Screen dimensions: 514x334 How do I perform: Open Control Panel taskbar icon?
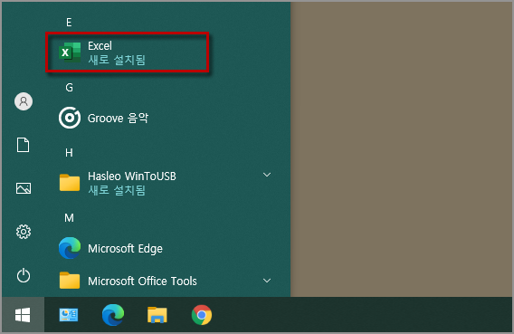[x=69, y=315]
